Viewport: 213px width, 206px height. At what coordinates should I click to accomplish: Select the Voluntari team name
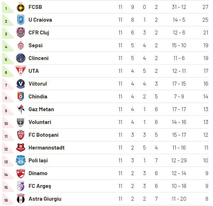click(x=40, y=122)
